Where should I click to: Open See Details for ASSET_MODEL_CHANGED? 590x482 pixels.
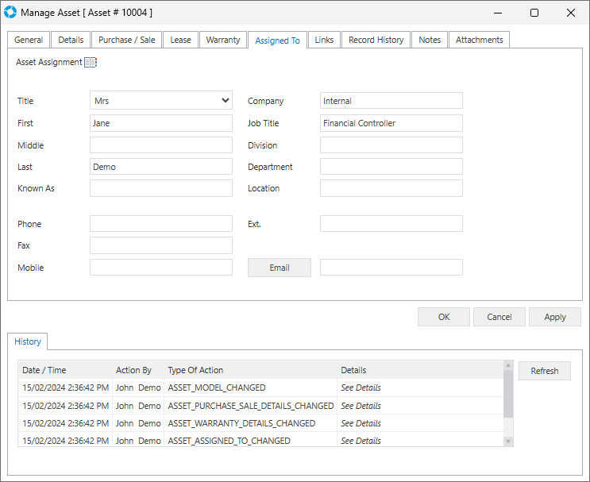tap(361, 388)
